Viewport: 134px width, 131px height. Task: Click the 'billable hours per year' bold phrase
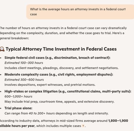pos(18,126)
